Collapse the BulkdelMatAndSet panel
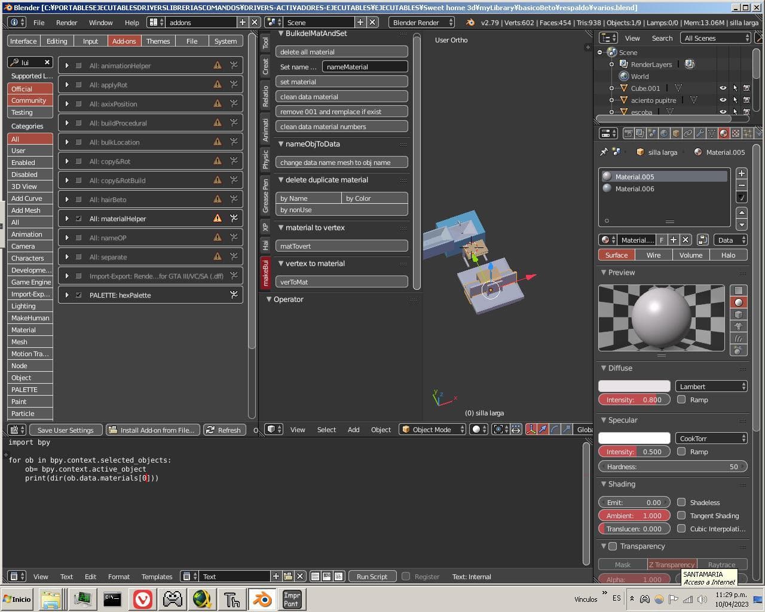The width and height of the screenshot is (765, 612). pyautogui.click(x=281, y=33)
